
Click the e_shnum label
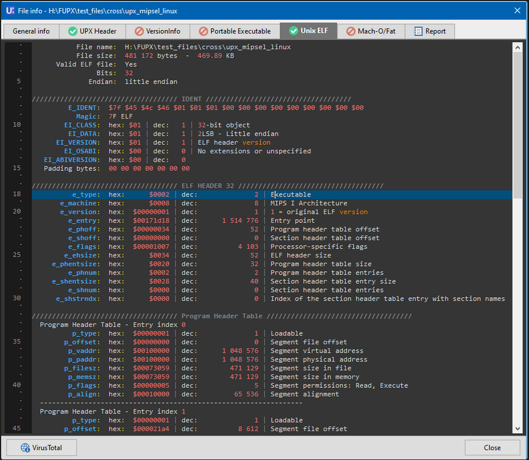coord(84,290)
